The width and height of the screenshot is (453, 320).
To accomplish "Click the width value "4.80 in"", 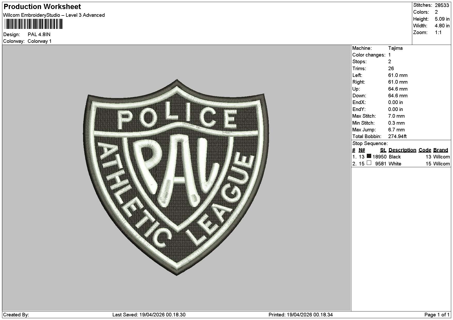I will tap(442, 26).
